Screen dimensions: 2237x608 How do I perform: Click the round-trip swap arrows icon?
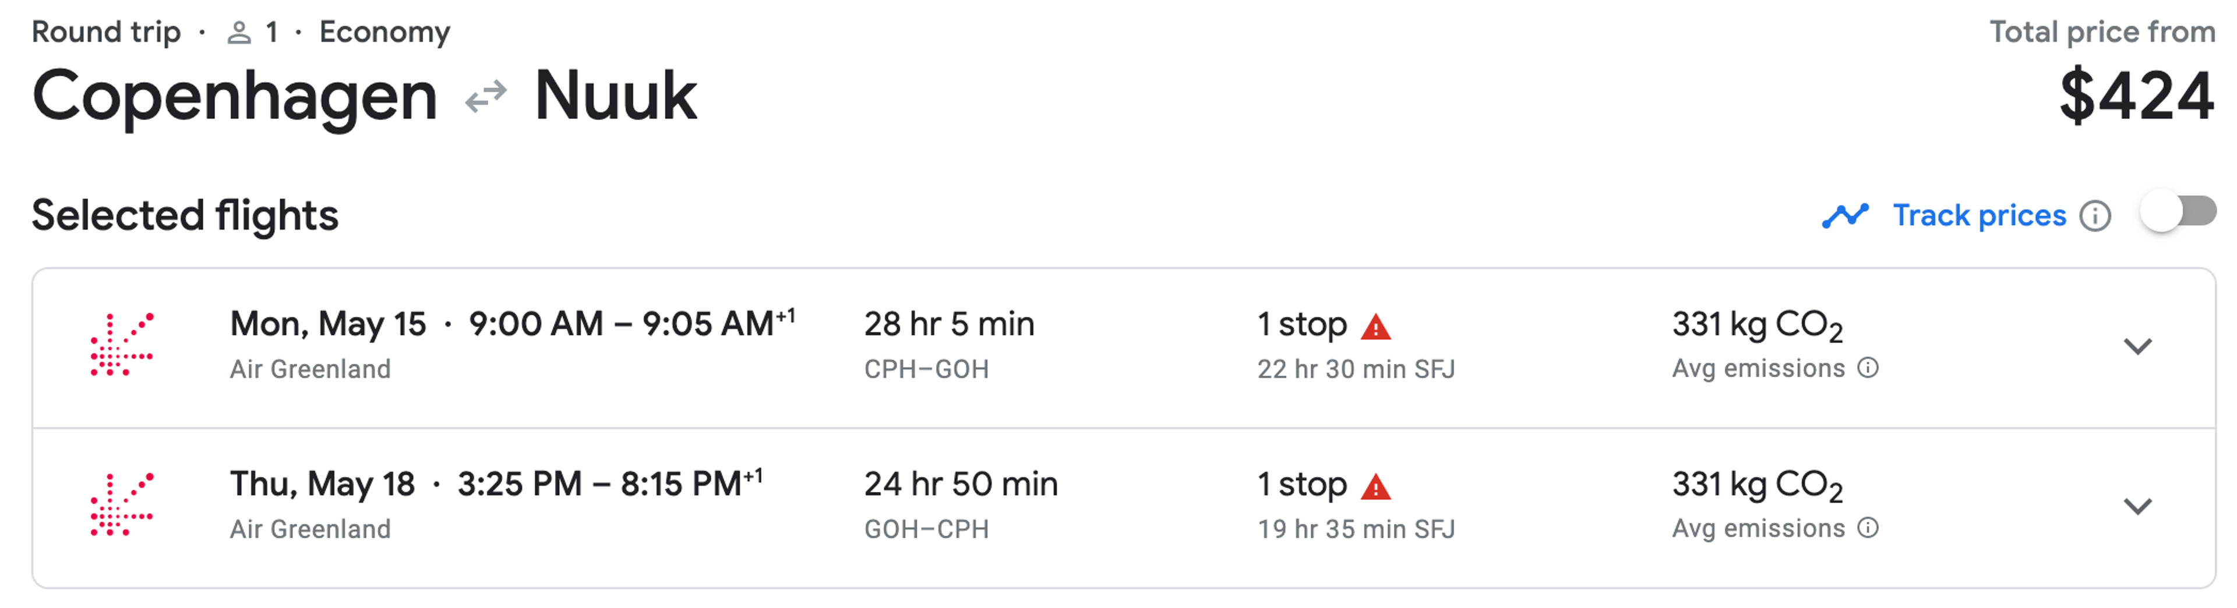[485, 97]
